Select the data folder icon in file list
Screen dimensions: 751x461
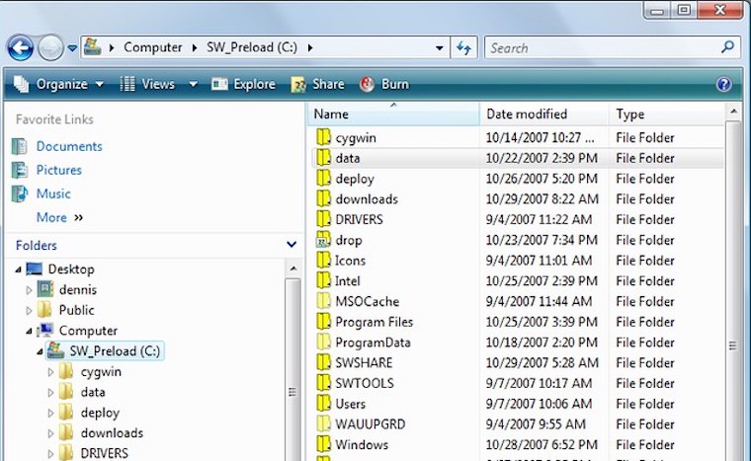323,158
